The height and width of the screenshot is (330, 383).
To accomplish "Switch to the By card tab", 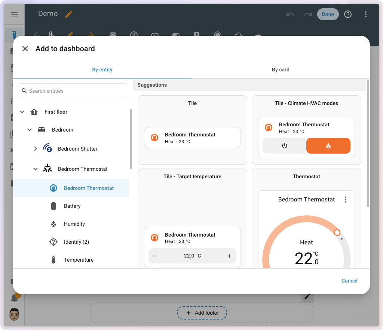I will tap(281, 70).
